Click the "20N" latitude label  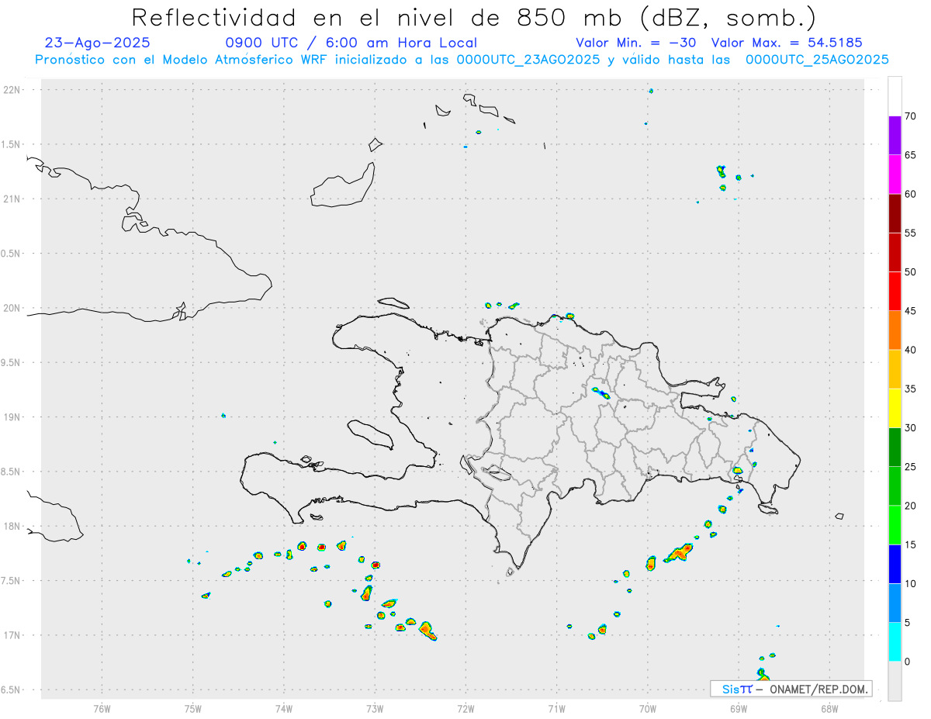12,308
